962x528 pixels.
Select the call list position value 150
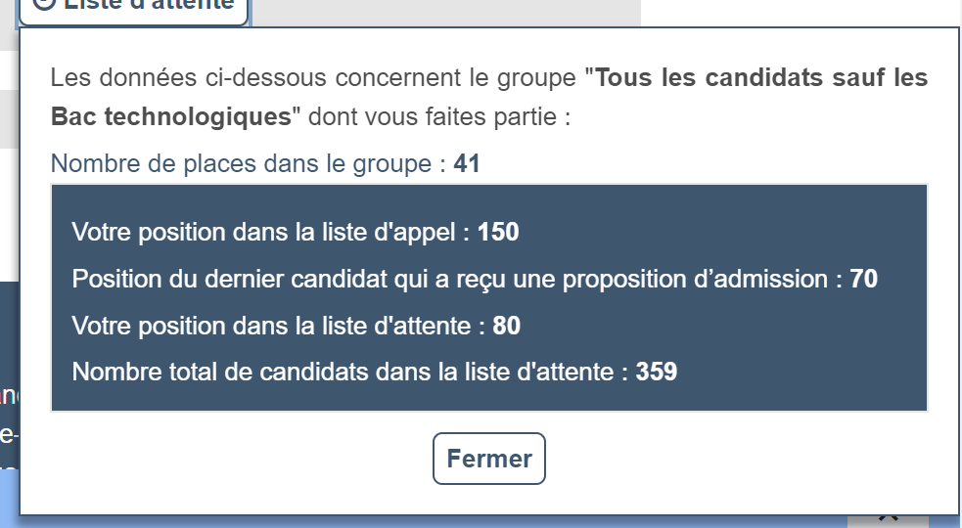[498, 233]
